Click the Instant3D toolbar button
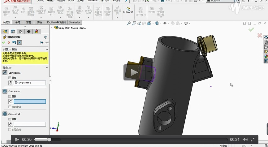Screen dimensions: 268x147 click(x=128, y=10)
